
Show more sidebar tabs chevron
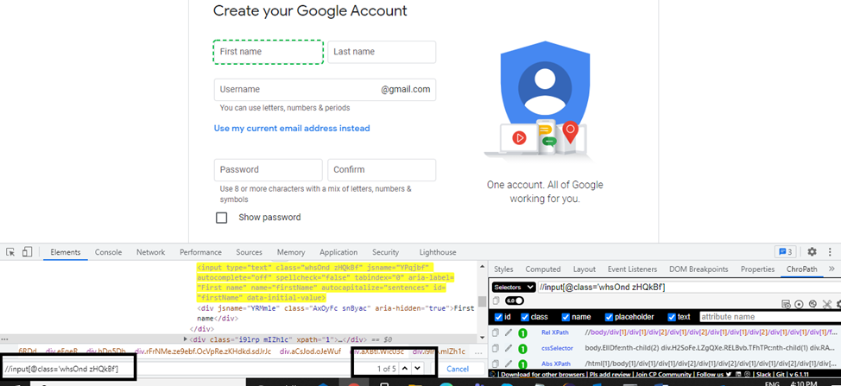(832, 269)
